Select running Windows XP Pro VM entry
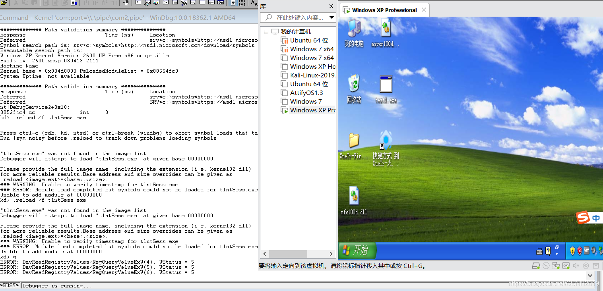603x291 pixels. 308,110
